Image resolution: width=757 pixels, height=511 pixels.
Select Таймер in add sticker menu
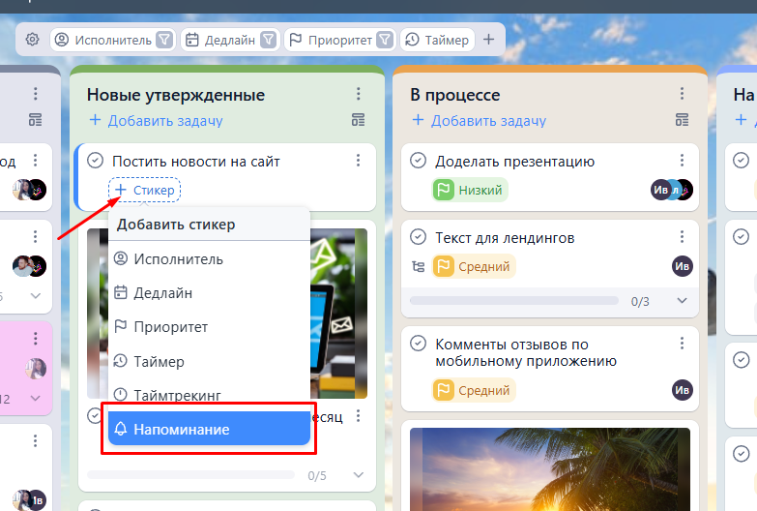(209, 361)
